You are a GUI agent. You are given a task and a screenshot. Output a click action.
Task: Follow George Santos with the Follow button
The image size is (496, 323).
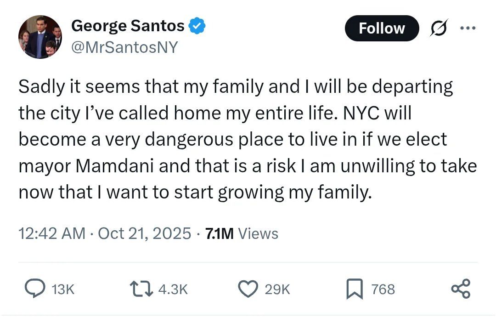click(x=382, y=28)
